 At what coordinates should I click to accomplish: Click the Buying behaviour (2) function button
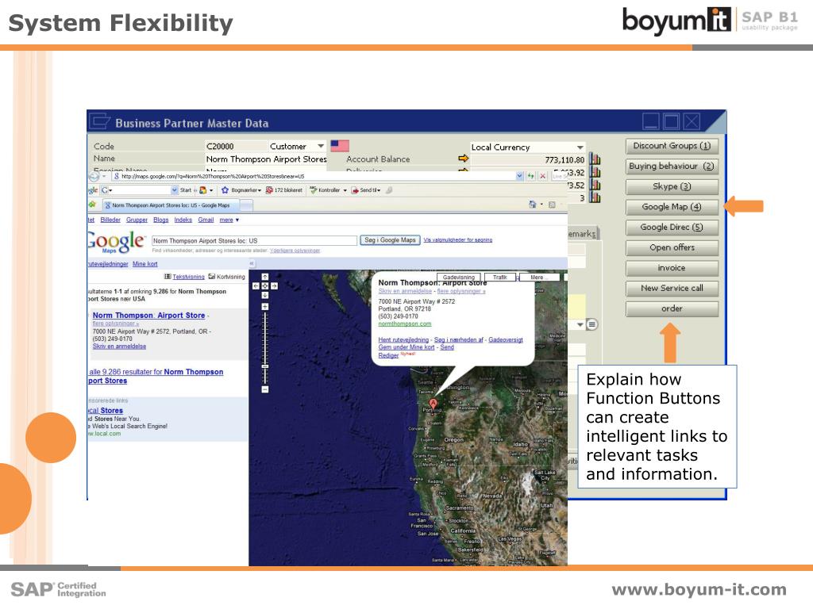pos(672,167)
